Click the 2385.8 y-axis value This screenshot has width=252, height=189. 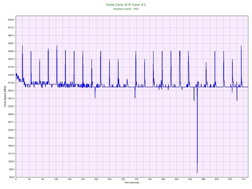click(11, 130)
